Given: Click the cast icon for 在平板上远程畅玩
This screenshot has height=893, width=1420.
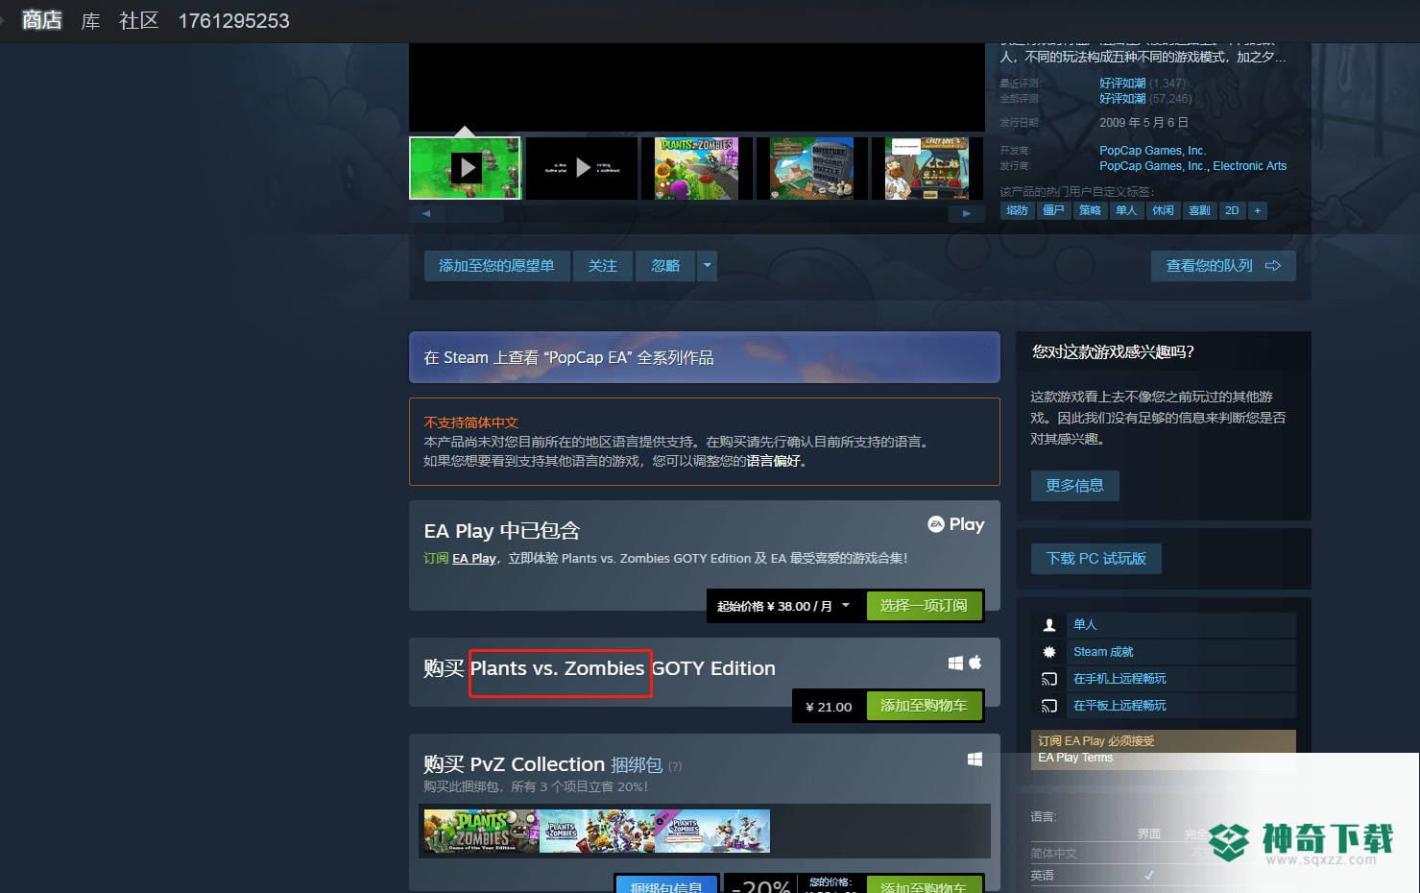Looking at the screenshot, I should coord(1049,706).
